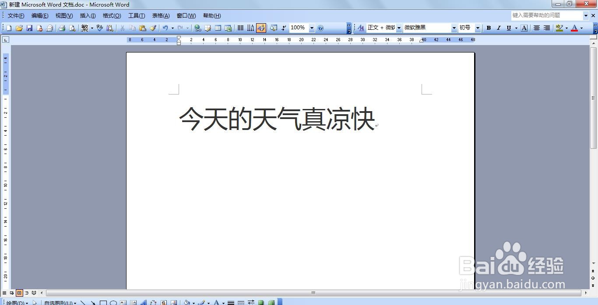This screenshot has height=305, width=598.
Task: Undo the last action
Action: [x=165, y=28]
